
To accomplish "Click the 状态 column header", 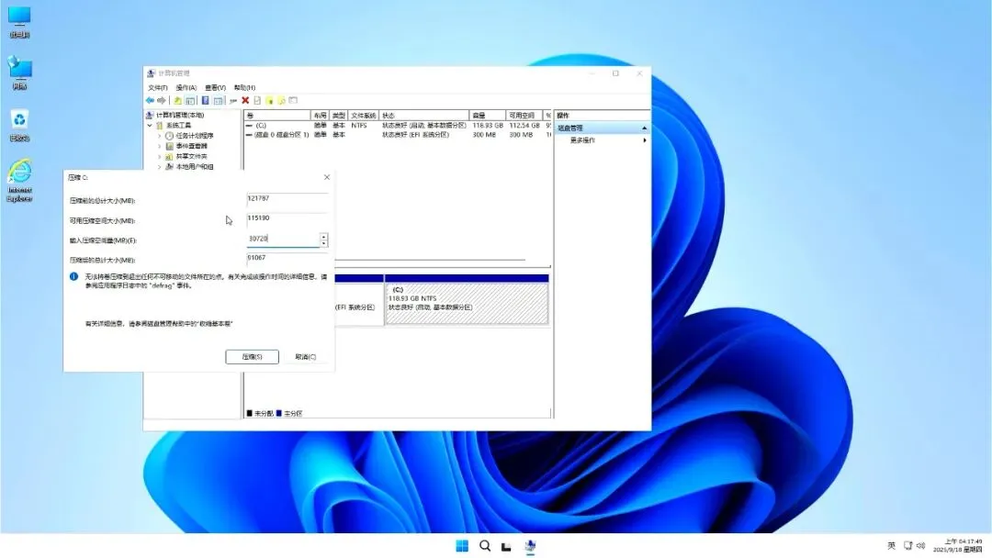I will pos(423,116).
